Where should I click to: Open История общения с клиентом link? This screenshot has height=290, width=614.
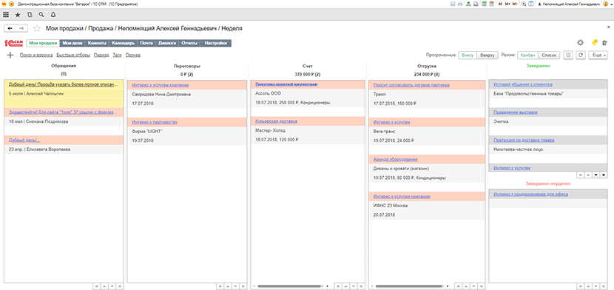523,84
